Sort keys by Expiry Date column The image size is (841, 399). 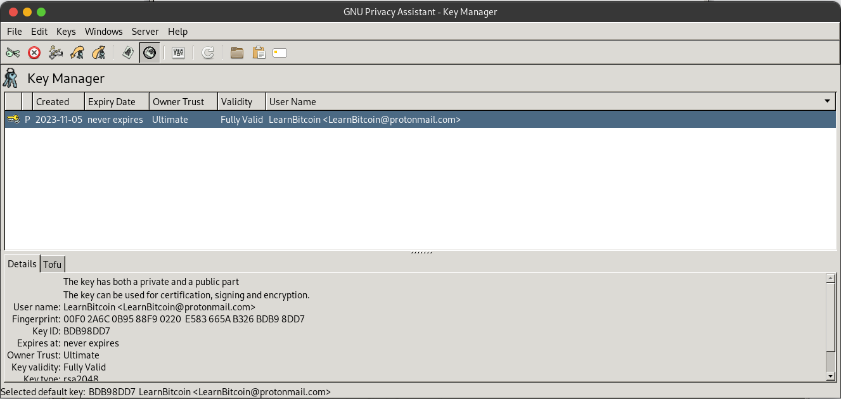coord(112,101)
